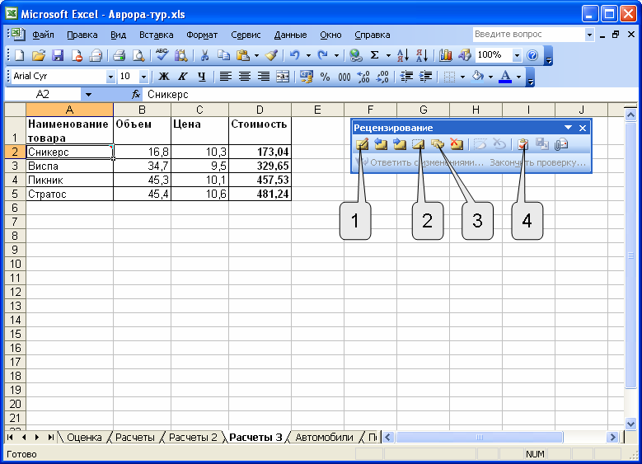Sort ascending with the A-Я icon

(403, 55)
